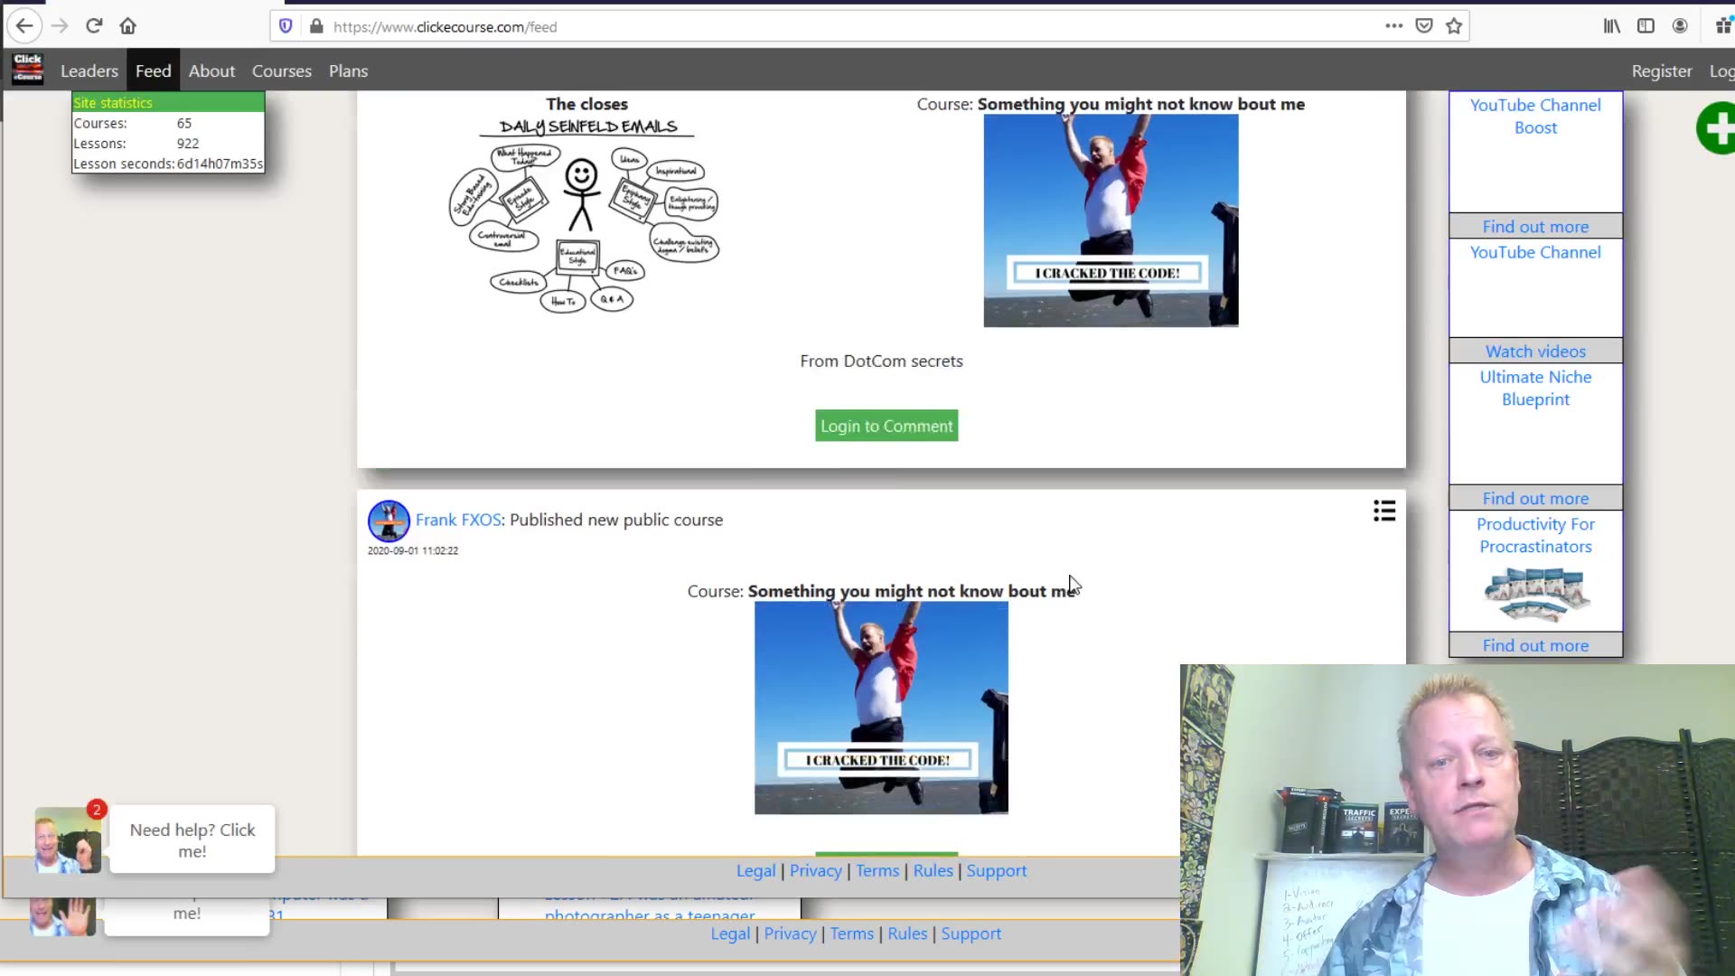Toggle the browser sidebar icon
Screen dimensions: 1735x976
1646,26
